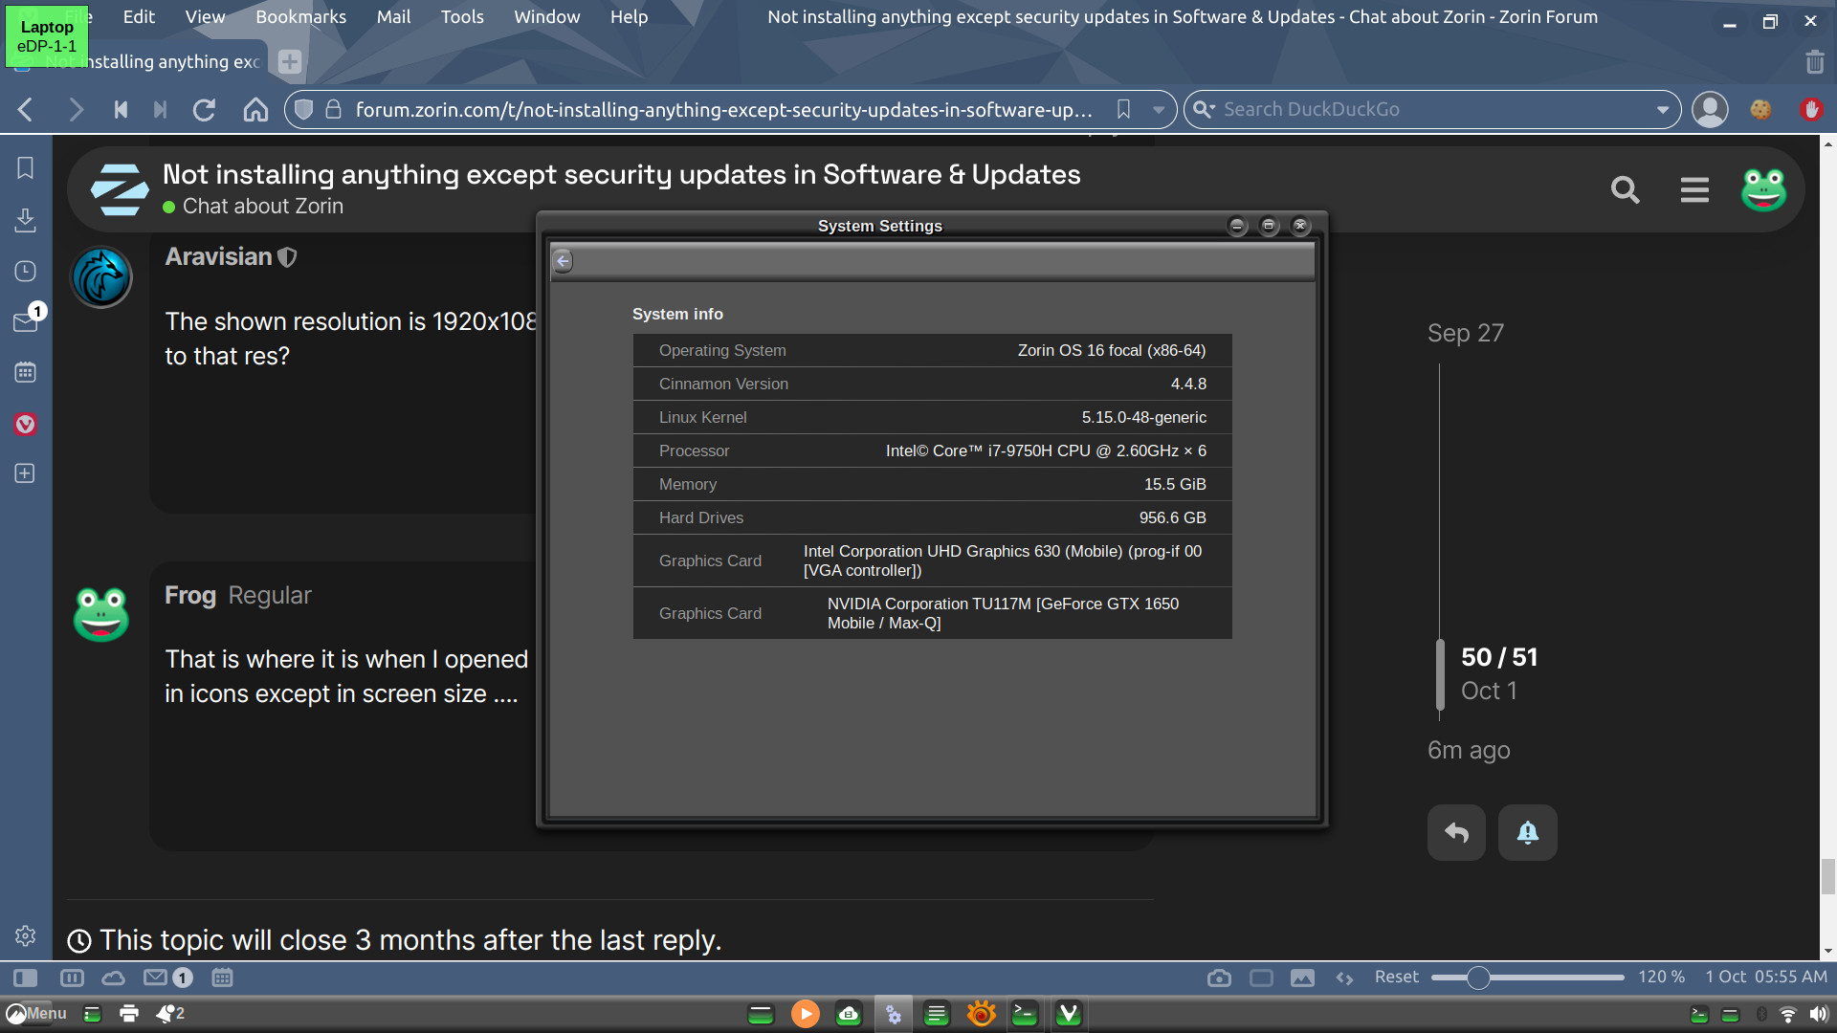Image resolution: width=1837 pixels, height=1033 pixels.
Task: Open the Bookmarks side panel
Action: click(x=26, y=168)
